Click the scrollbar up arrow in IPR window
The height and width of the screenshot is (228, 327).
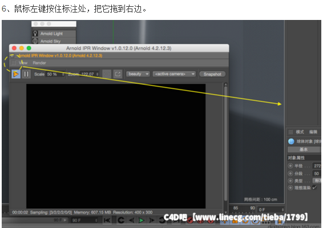pos(225,84)
